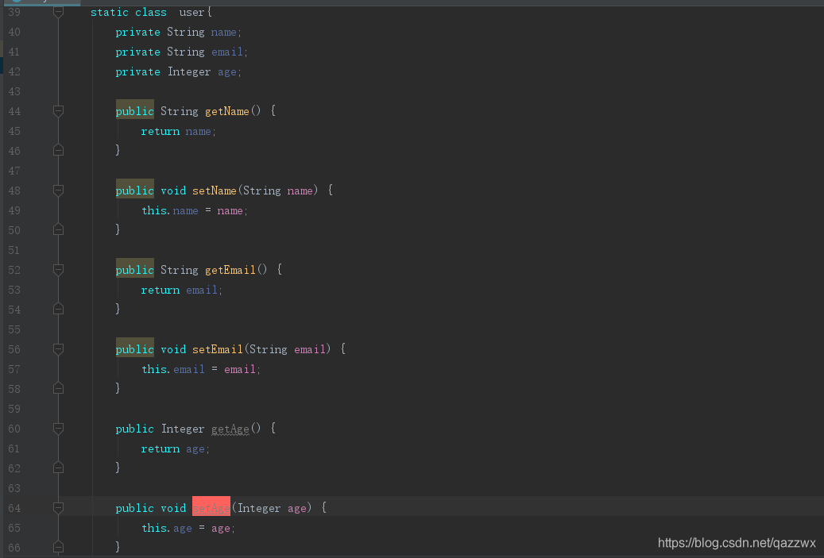Toggle code folding for the setAge method
The image size is (824, 558).
pos(57,508)
